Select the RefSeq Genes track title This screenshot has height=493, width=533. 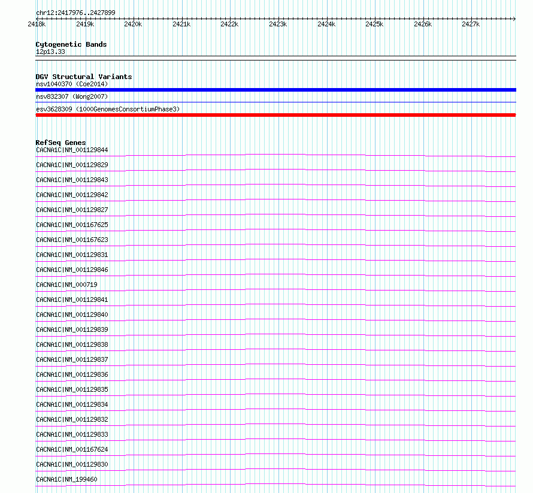tap(60, 143)
